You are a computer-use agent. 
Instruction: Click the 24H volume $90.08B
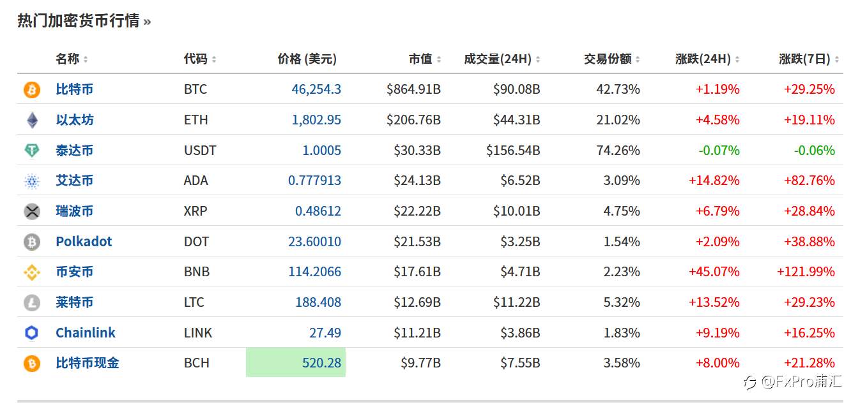coord(516,89)
